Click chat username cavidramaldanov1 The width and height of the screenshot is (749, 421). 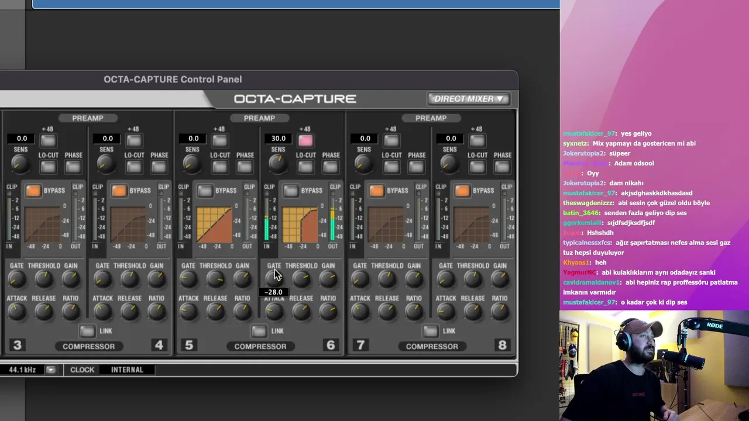(592, 282)
